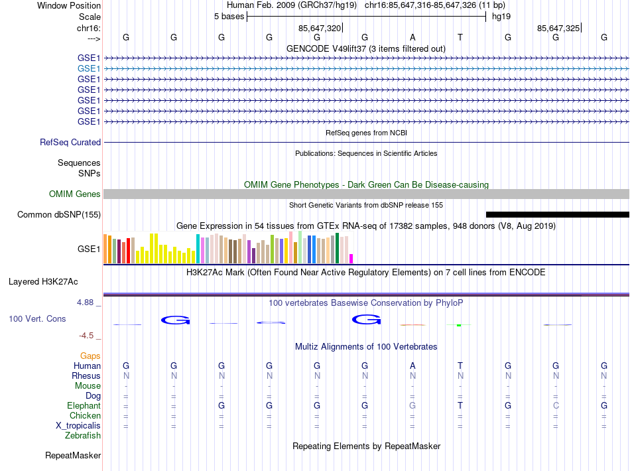Click Multiz Alignments of 100 Vertebrates title
Viewport: 630px width, 471px height.
[366, 347]
